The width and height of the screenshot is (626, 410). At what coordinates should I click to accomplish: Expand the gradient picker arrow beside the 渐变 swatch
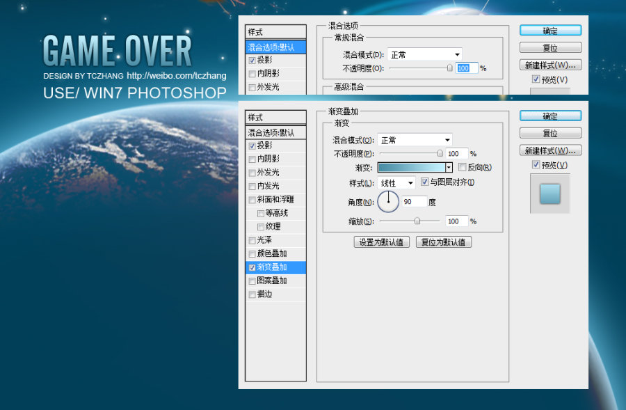[449, 167]
